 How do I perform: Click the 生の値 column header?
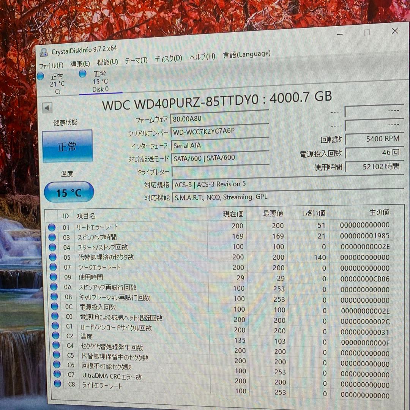coord(361,212)
